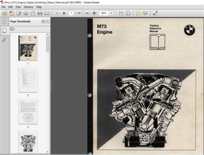This screenshot has width=204, height=155.
Task: Select page 4 thumbnail
Action: [x=28, y=142]
